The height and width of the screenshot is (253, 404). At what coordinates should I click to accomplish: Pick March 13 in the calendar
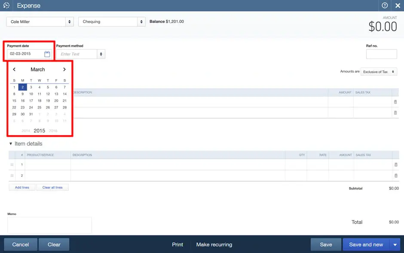(56, 94)
